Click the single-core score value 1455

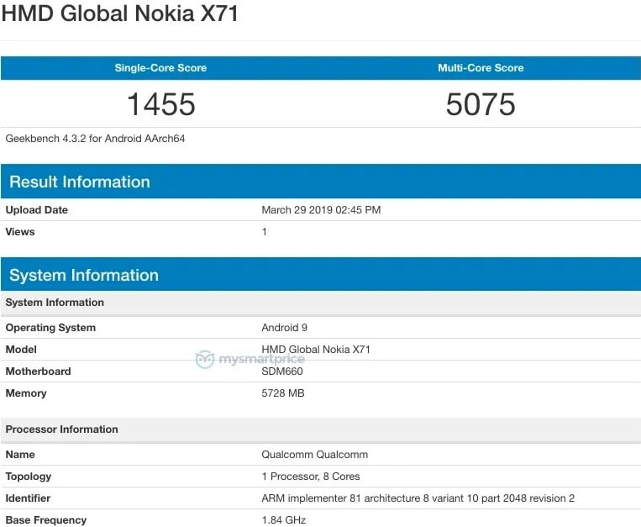[161, 104]
